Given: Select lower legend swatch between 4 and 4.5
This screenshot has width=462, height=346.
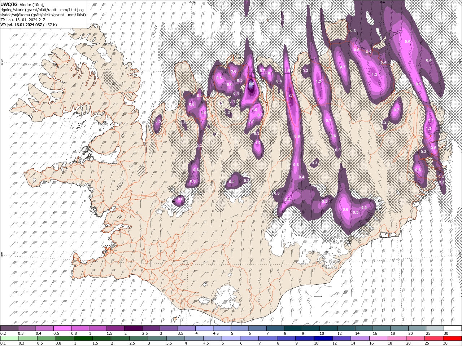Looking at the screenshot, I should pyautogui.click(x=194, y=338).
